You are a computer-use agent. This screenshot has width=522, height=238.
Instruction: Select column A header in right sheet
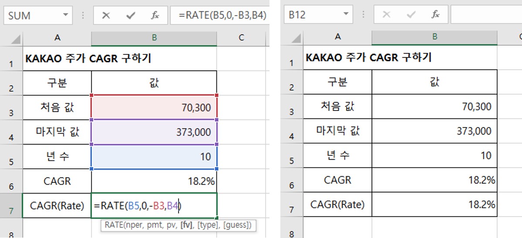337,37
